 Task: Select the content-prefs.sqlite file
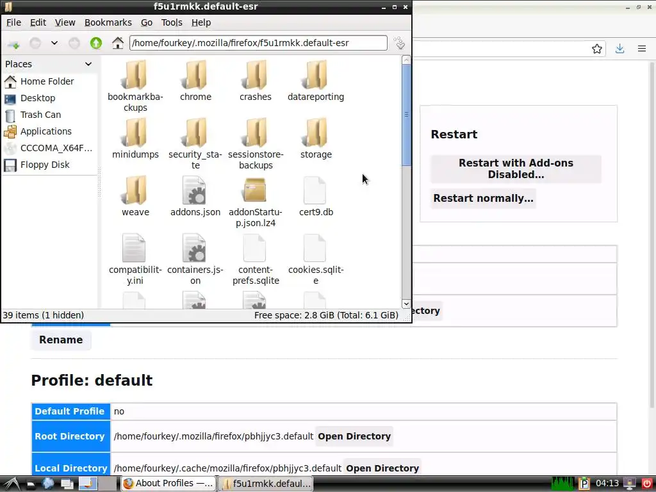[x=255, y=259]
